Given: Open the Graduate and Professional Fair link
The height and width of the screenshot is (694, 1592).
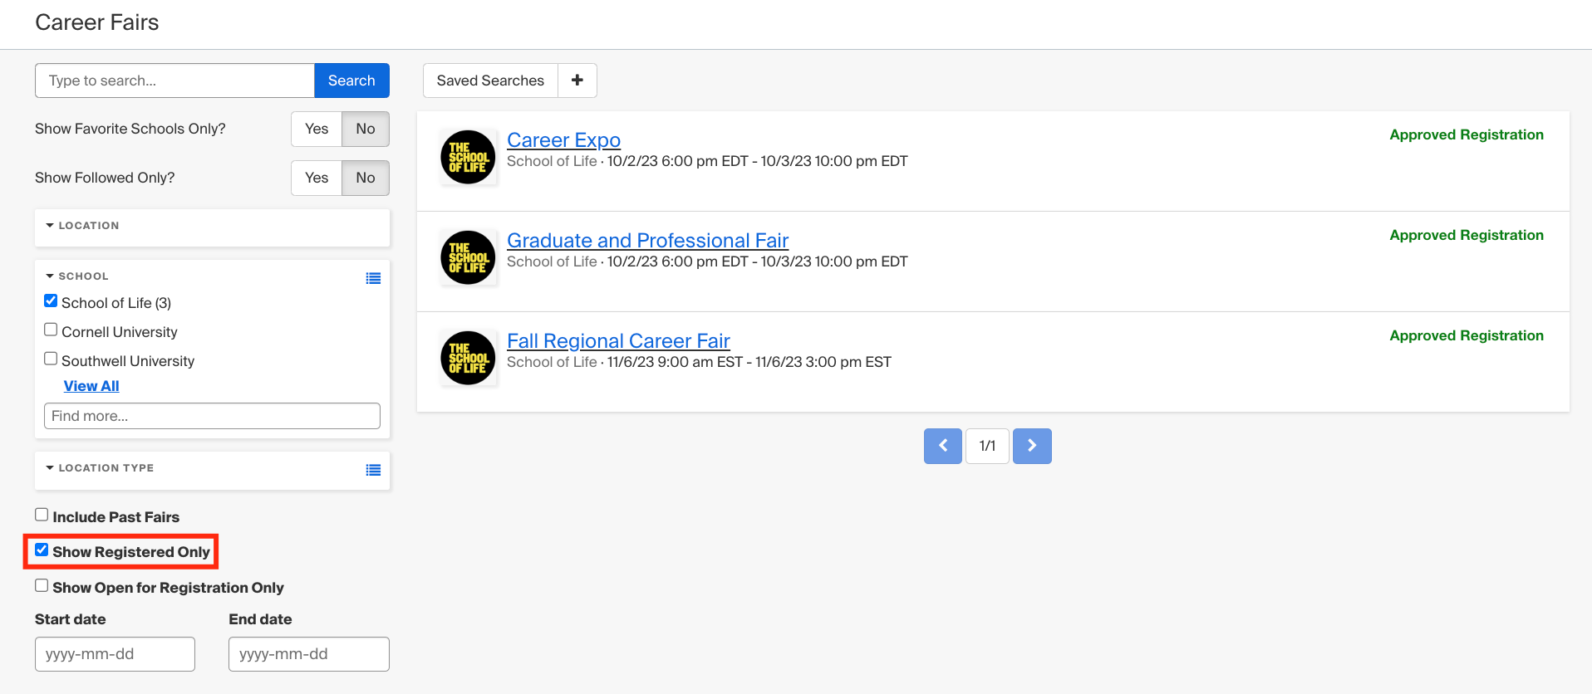Looking at the screenshot, I should pos(647,241).
